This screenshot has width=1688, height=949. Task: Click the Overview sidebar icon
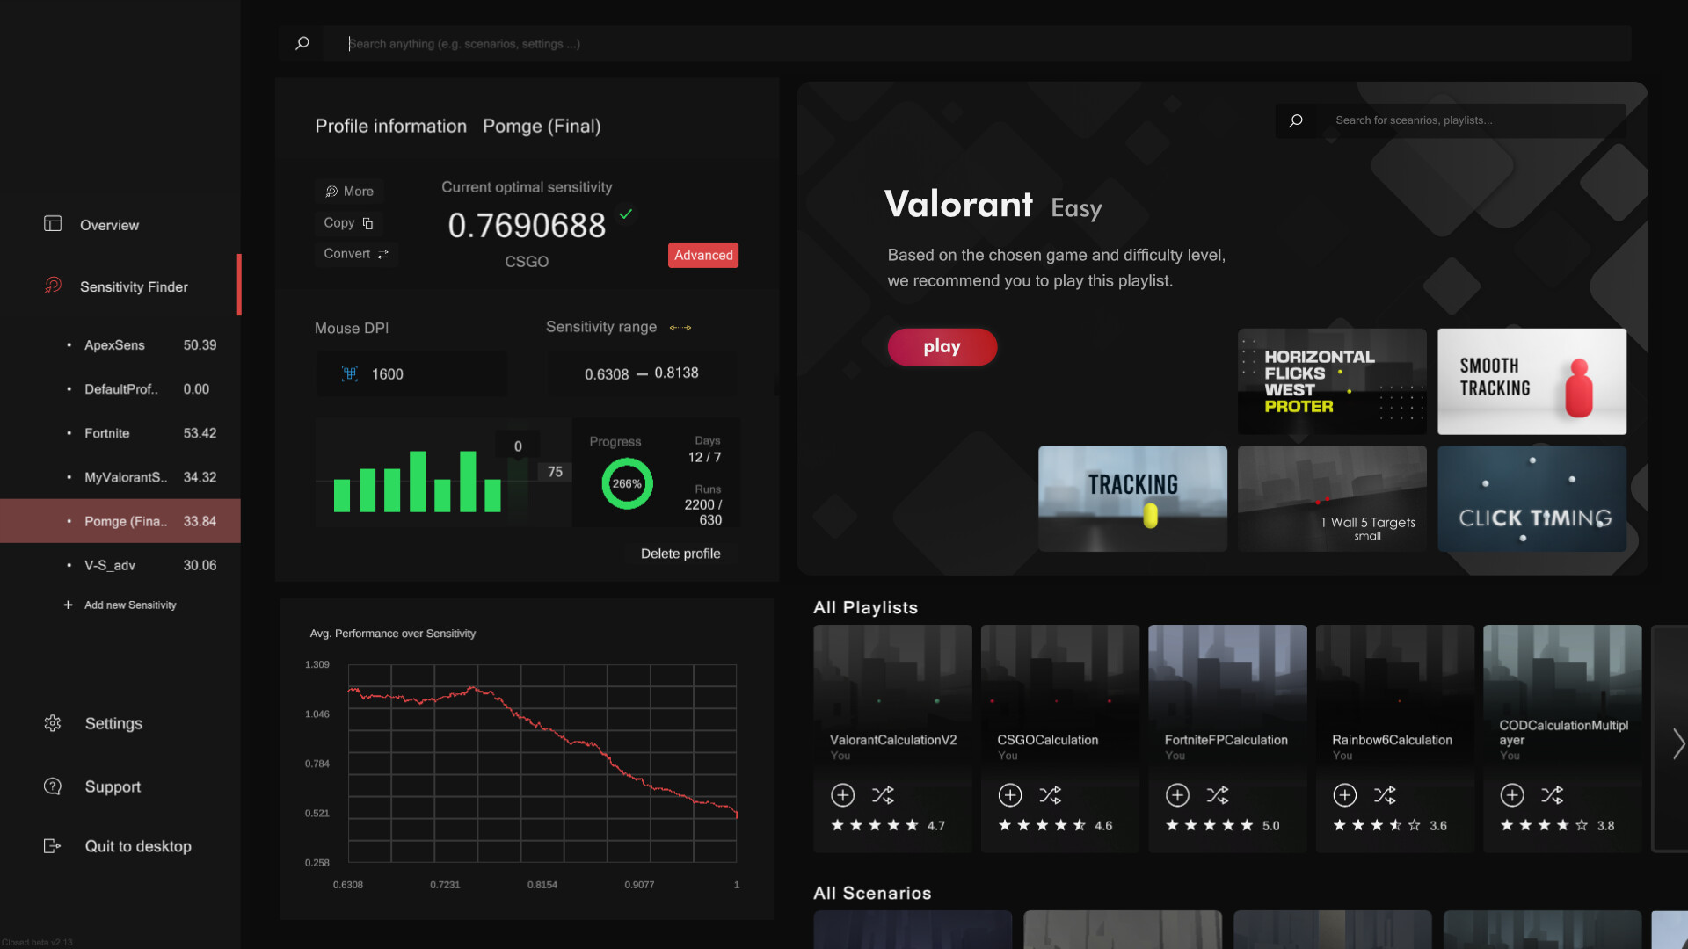point(52,224)
